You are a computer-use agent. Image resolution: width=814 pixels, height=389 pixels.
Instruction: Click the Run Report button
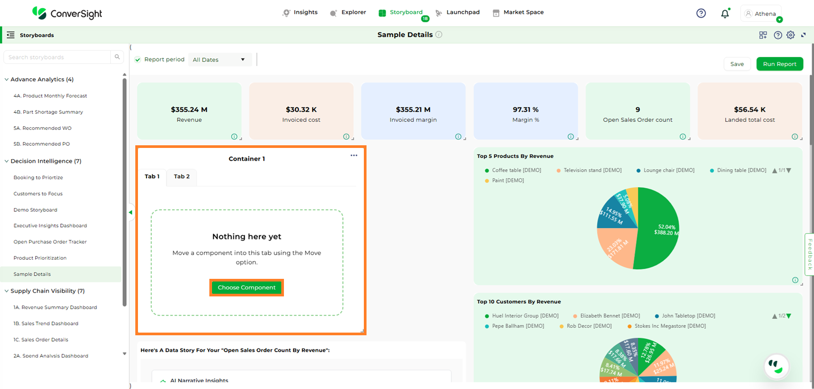pos(779,64)
